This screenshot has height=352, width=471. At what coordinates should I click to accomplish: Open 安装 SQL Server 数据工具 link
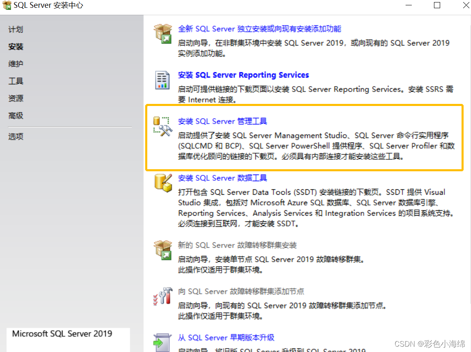click(x=222, y=178)
